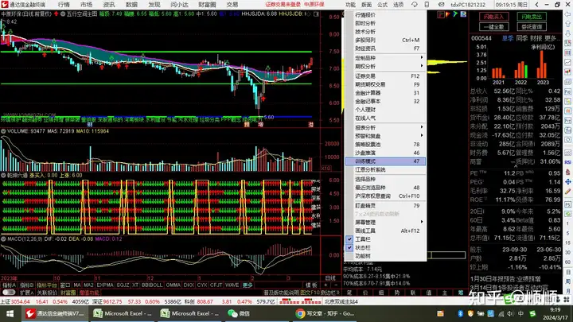Select the 15 minute period in right sidebar

pos(567,242)
